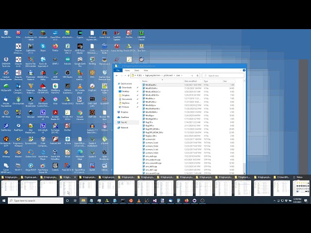The image size is (311, 233).
Task: Sort files by Type column
Action: (213, 81)
